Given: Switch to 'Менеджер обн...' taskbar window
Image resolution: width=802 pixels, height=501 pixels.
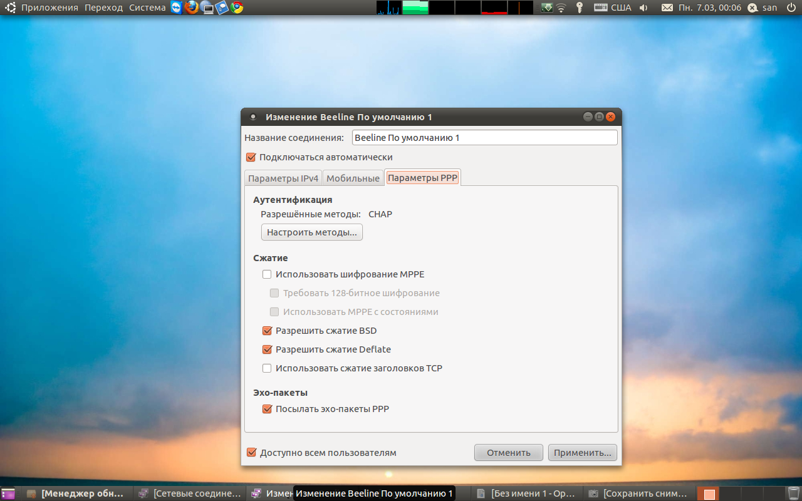Looking at the screenshot, I should click(79, 493).
